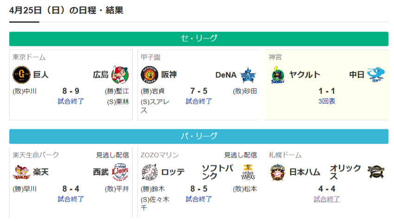Click the DeNA BayStars team logo
This screenshot has width=394, height=221.
pyautogui.click(x=248, y=75)
